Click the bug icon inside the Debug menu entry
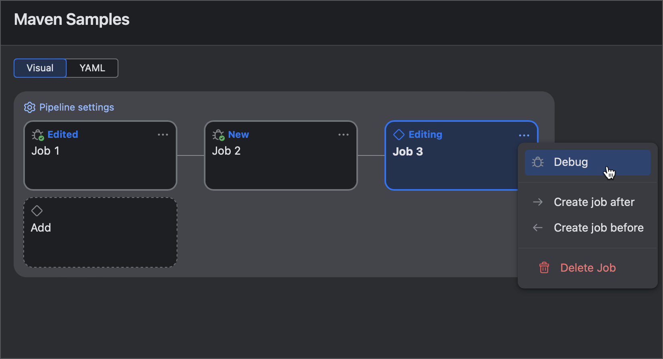663x359 pixels. (x=537, y=162)
